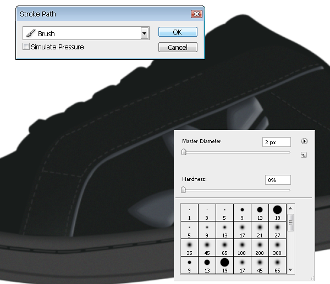Viewport: 330px width, 284px height.
Task: Click OK in the Stroke Path dialog
Action: 178,32
